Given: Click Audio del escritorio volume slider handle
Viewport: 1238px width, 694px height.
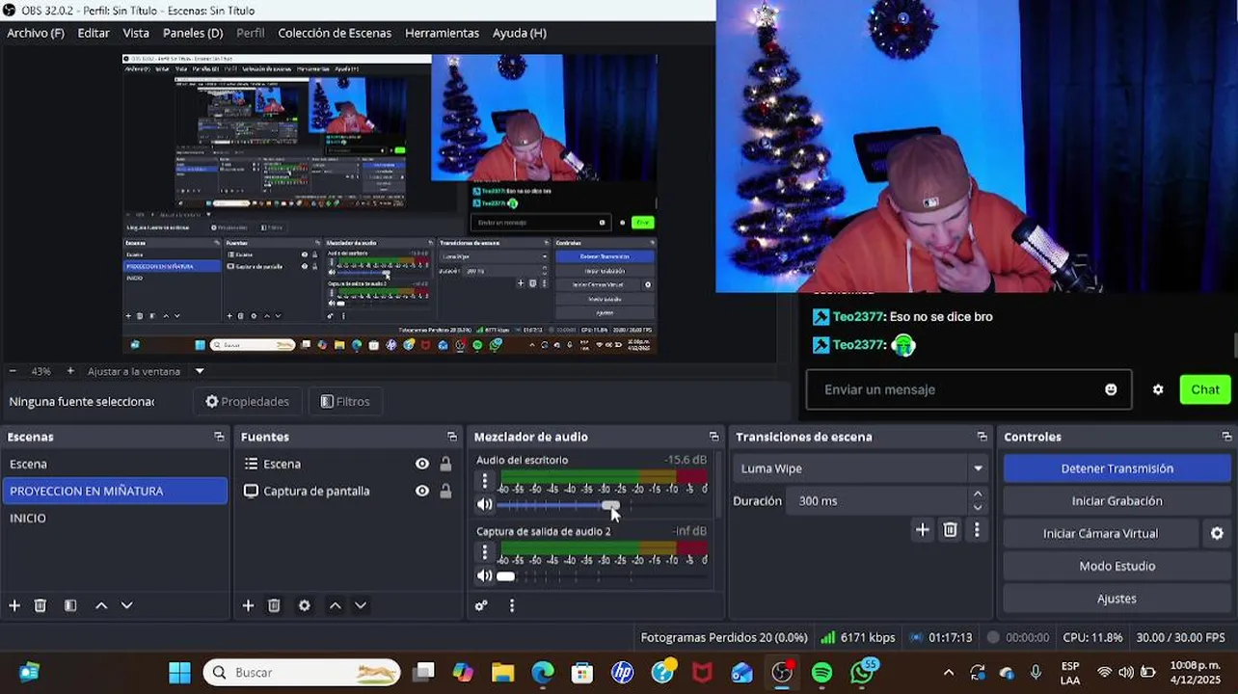Looking at the screenshot, I should [x=610, y=504].
